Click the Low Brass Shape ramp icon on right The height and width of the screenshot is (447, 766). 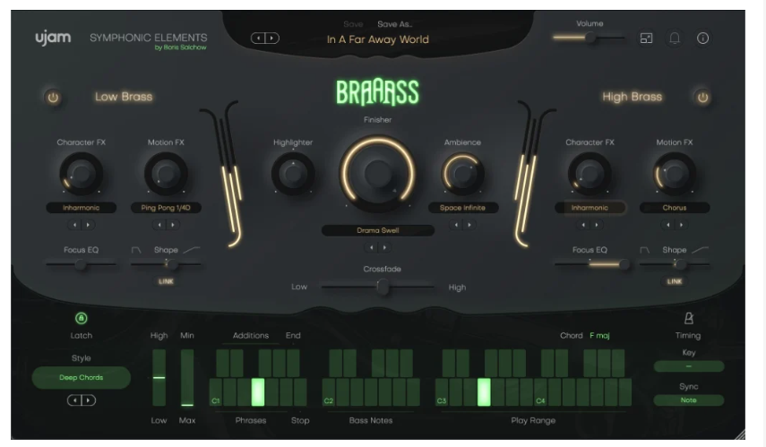click(x=192, y=250)
